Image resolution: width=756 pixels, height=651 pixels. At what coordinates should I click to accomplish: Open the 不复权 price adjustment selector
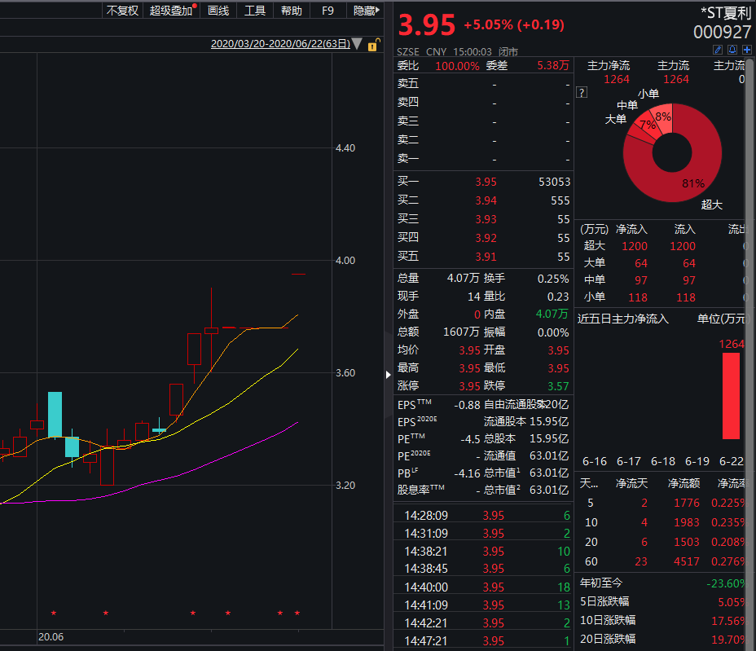coord(122,11)
